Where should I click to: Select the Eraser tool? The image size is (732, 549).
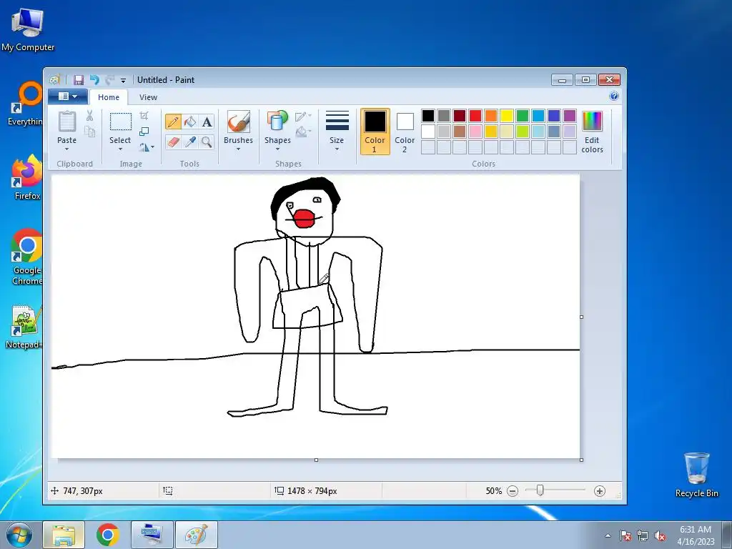click(x=173, y=142)
